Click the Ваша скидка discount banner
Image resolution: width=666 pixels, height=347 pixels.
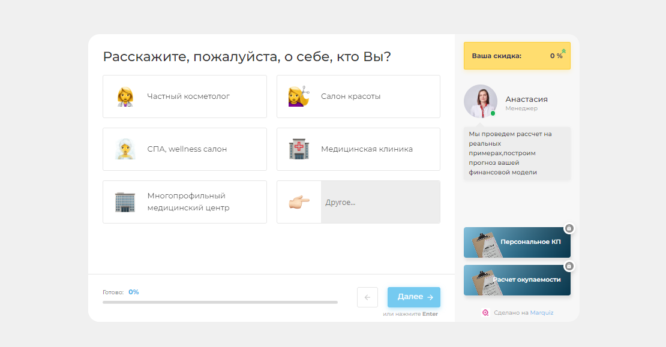(517, 56)
